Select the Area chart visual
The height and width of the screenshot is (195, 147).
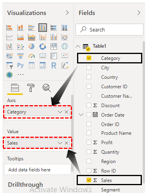[21, 37]
